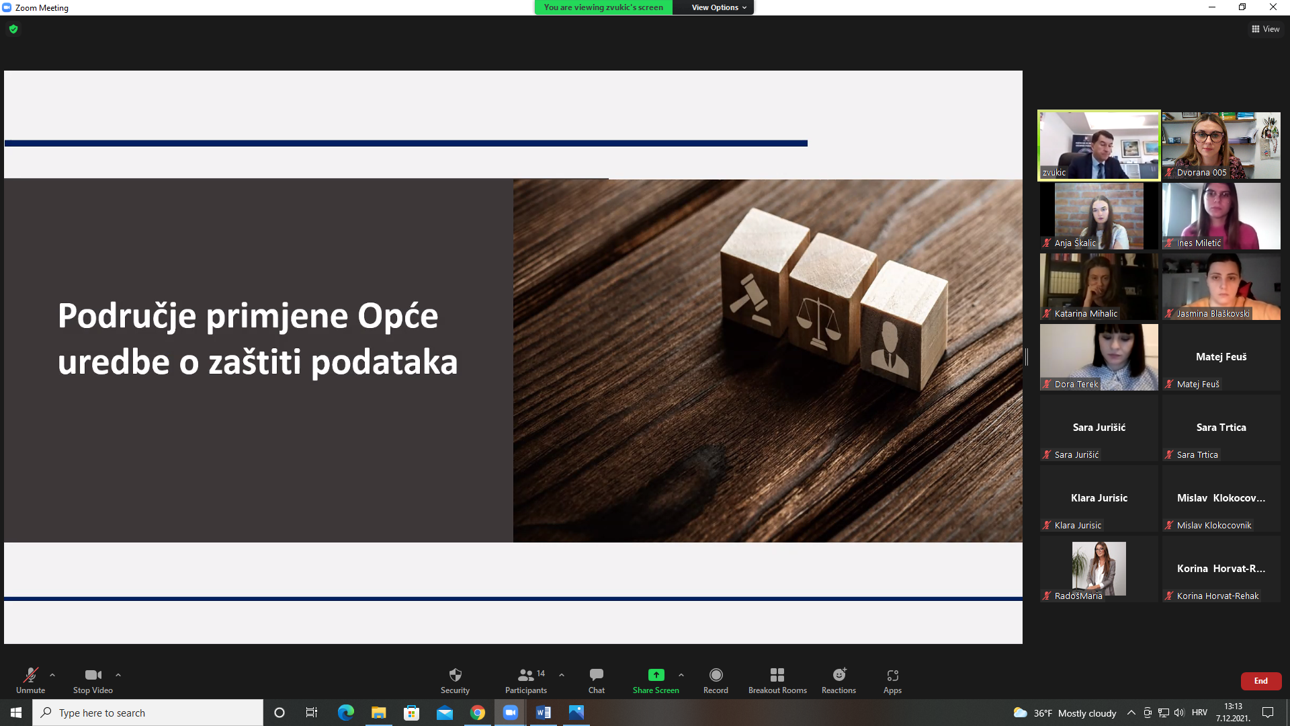The width and height of the screenshot is (1290, 726).
Task: Stop Video camera button
Action: 93,680
